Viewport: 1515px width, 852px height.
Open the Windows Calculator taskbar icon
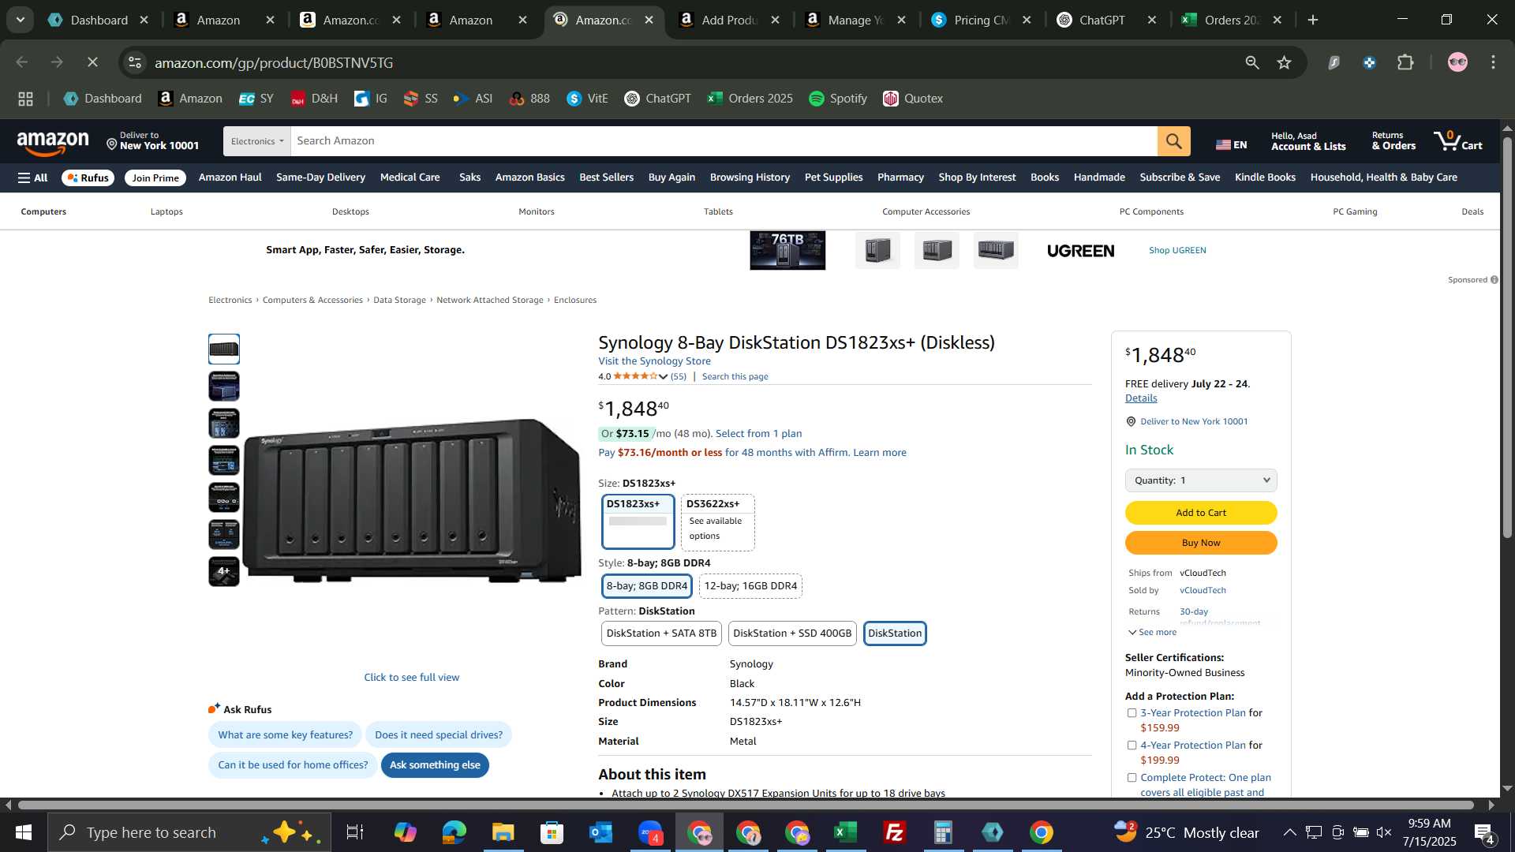pyautogui.click(x=944, y=832)
